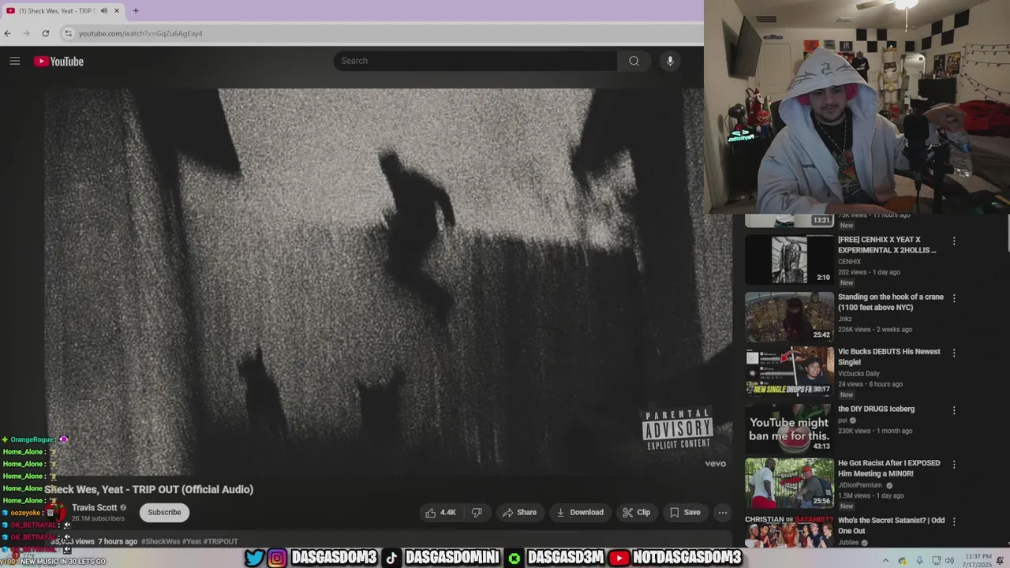Click the Vicbucks Daily channel name
The width and height of the screenshot is (1010, 568).
858,373
